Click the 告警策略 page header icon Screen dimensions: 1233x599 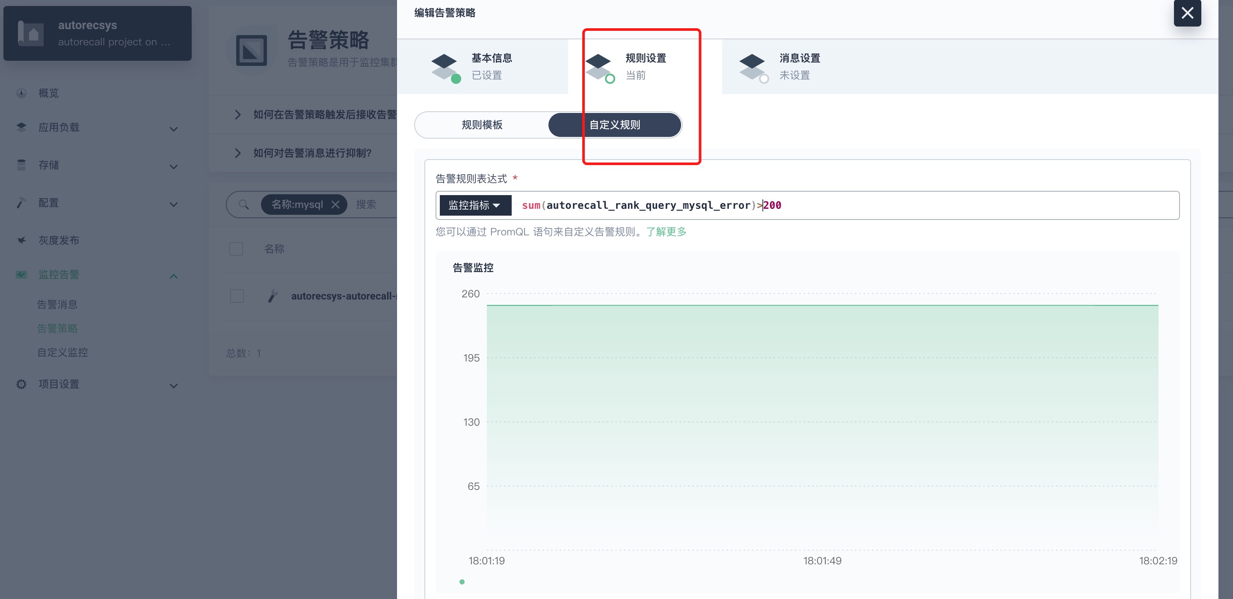point(251,50)
